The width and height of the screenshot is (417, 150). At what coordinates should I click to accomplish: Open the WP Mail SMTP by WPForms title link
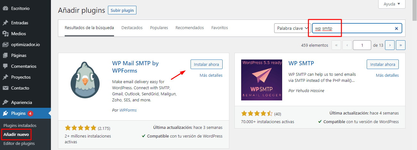click(x=135, y=67)
